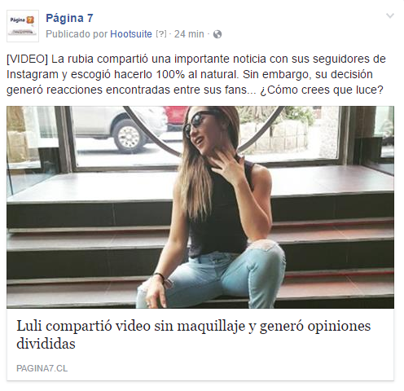
Task: Open the Página 7 profile picture
Action: tap(23, 26)
